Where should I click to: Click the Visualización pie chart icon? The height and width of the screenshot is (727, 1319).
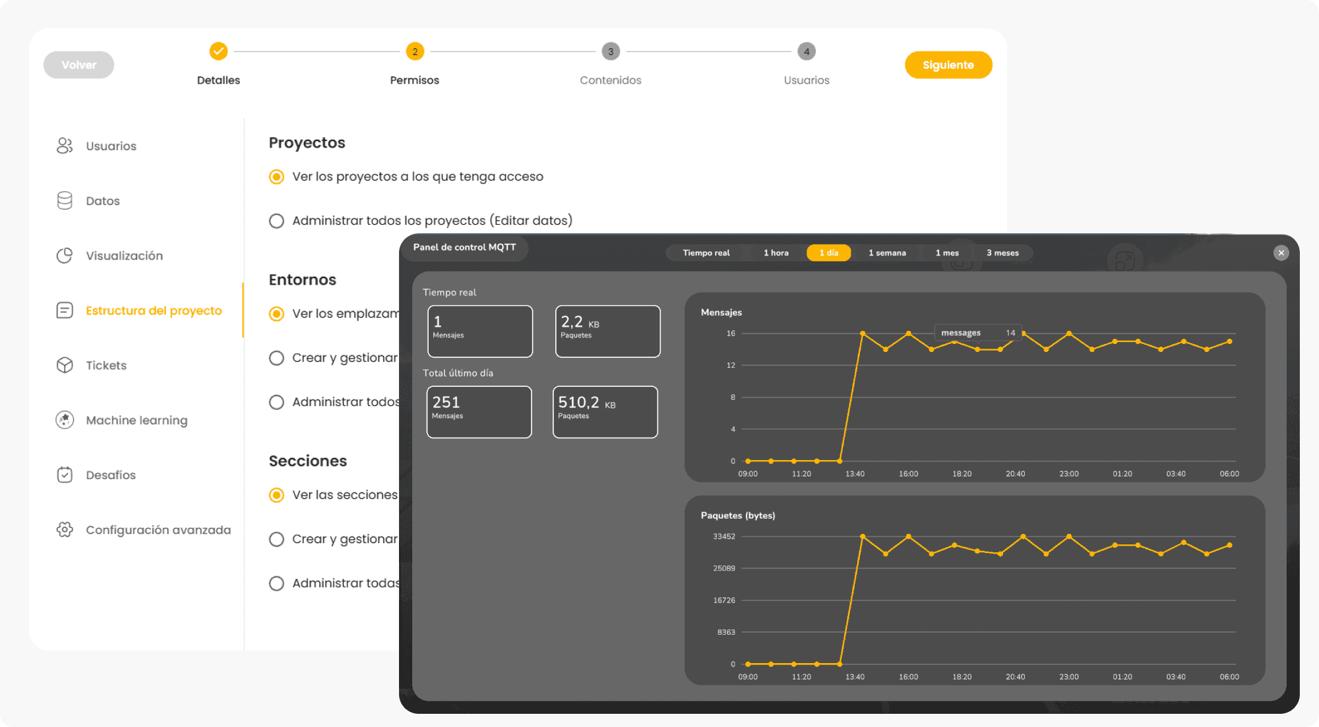tap(65, 256)
